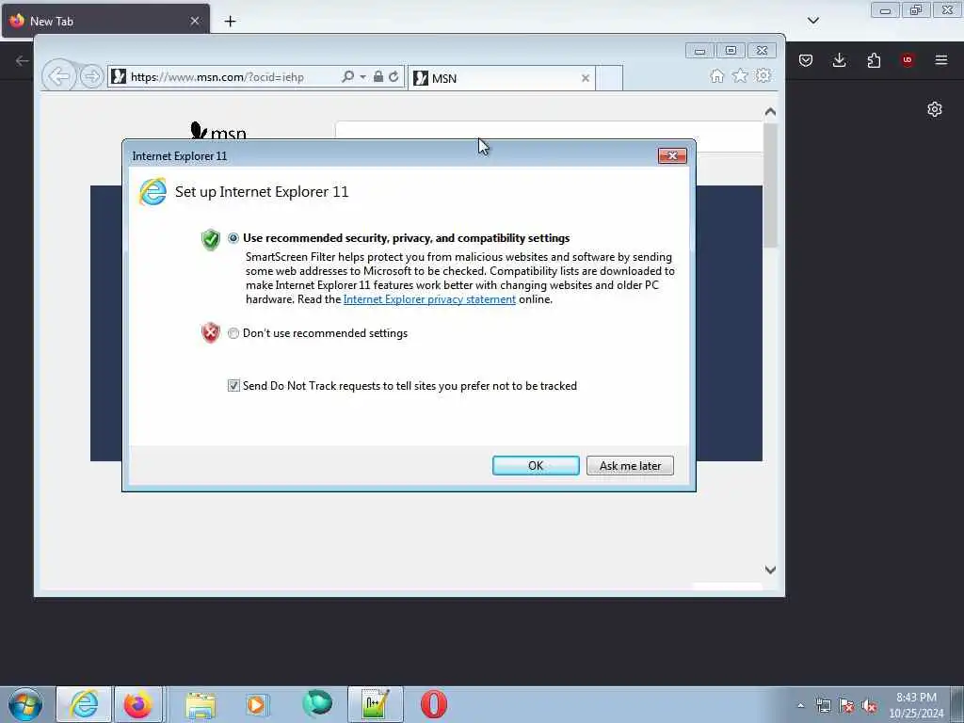Open Internet Explorer privacy statement link
964x723 pixels.
[x=429, y=299]
